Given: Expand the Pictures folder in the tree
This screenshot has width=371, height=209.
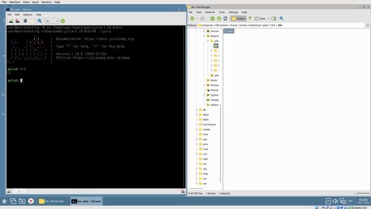Looking at the screenshot, I should coord(205,85).
